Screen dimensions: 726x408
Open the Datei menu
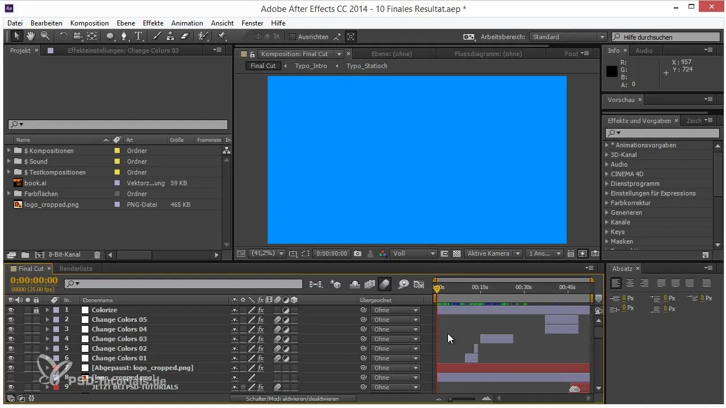(15, 23)
